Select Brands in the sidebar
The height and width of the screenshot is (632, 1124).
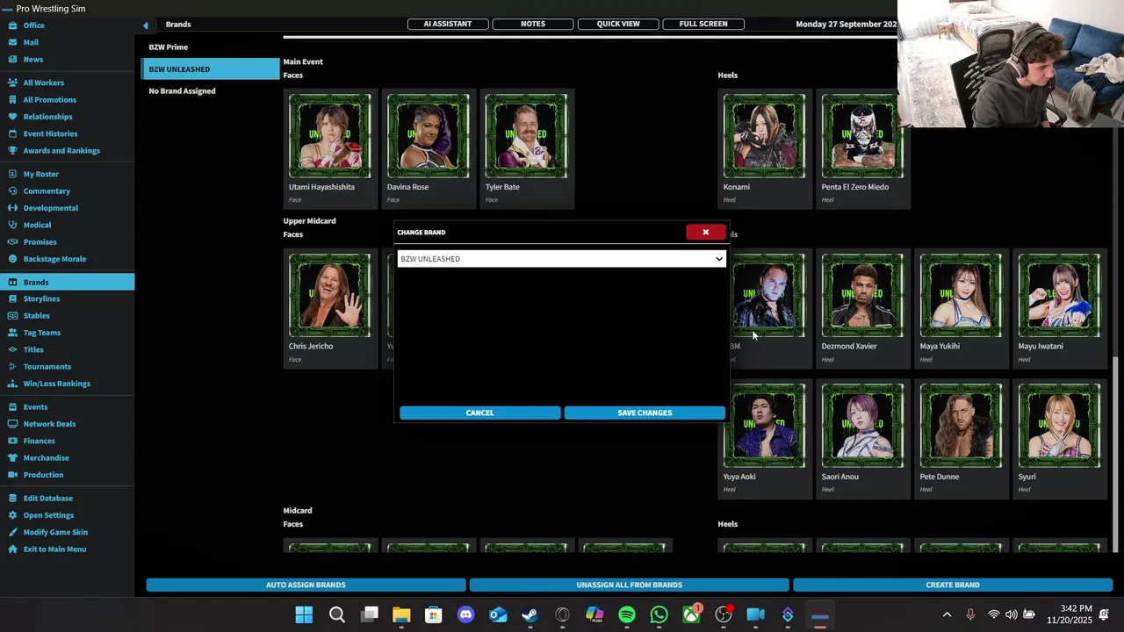pyautogui.click(x=67, y=282)
